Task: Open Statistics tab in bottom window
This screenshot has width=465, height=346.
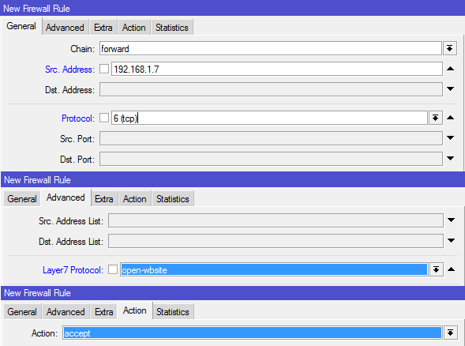Action: coord(173,312)
